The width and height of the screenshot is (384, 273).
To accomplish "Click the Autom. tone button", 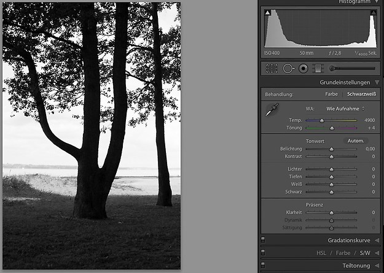I will coord(356,140).
